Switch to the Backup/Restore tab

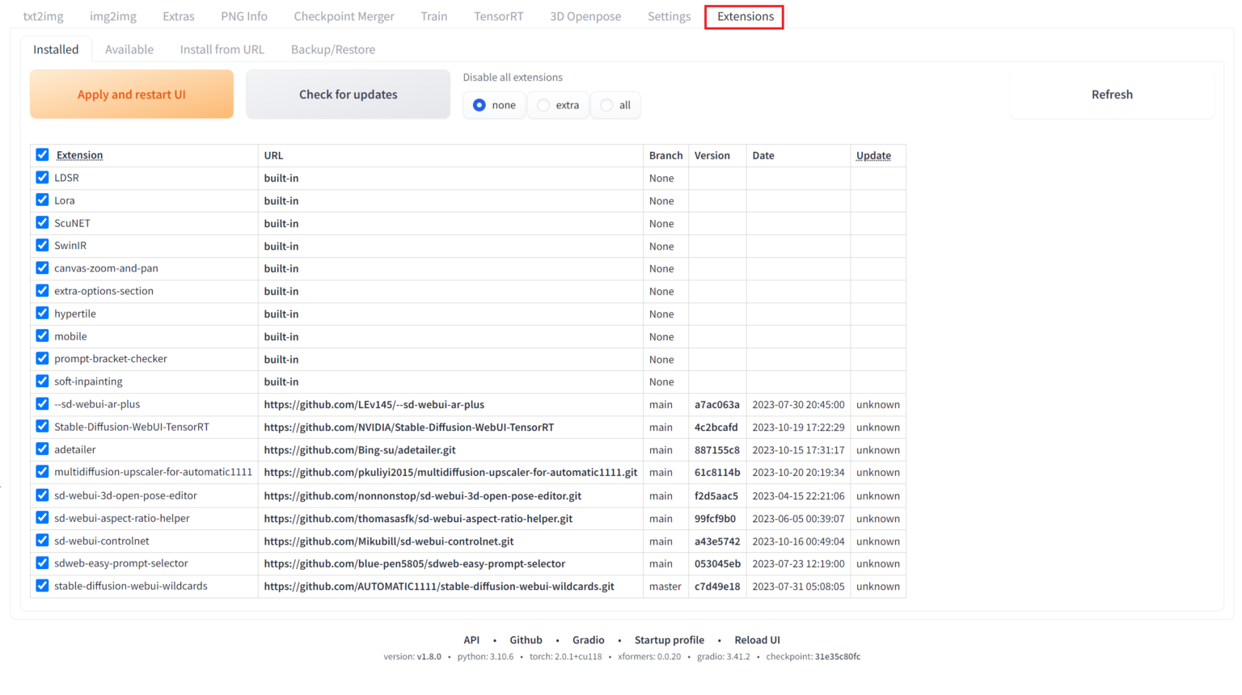point(332,49)
